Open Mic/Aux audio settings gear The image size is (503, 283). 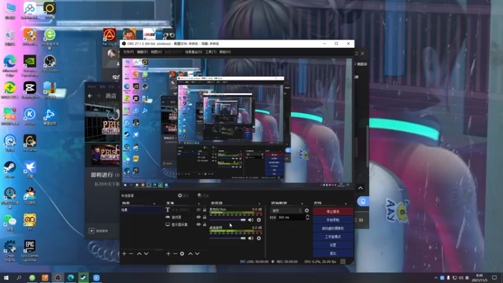pyautogui.click(x=259, y=220)
